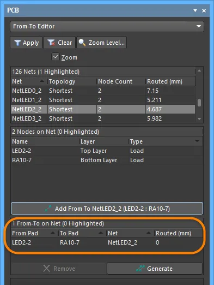Open the From-To Editor mode dropdown

107,26
